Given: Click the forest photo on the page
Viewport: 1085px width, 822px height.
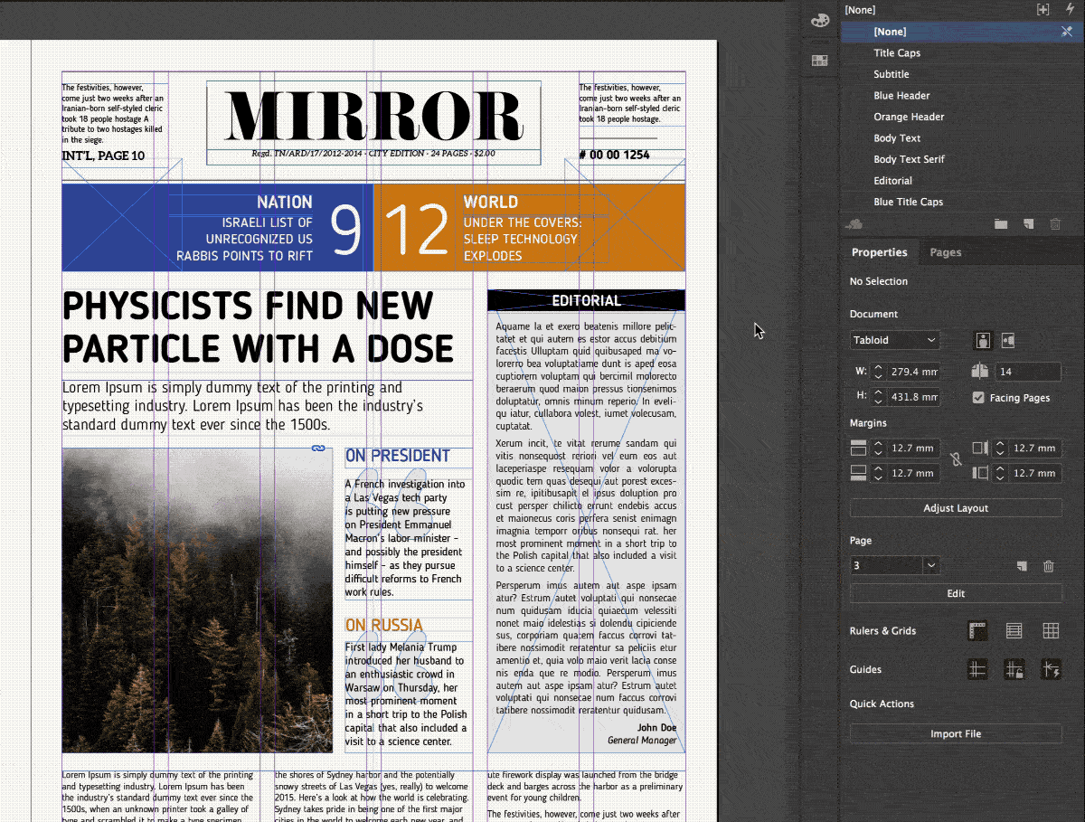Looking at the screenshot, I should coord(197,600).
